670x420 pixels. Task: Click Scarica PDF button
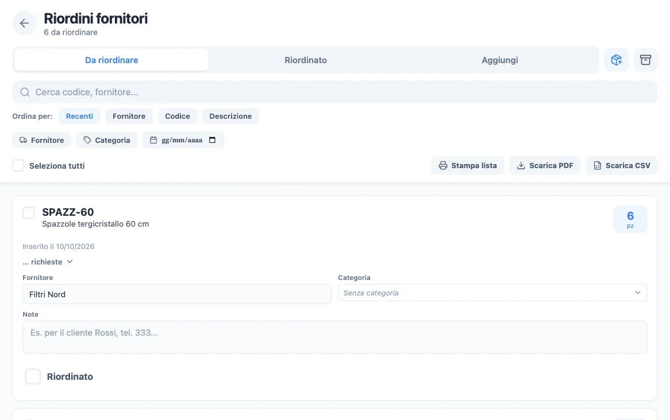coord(545,166)
